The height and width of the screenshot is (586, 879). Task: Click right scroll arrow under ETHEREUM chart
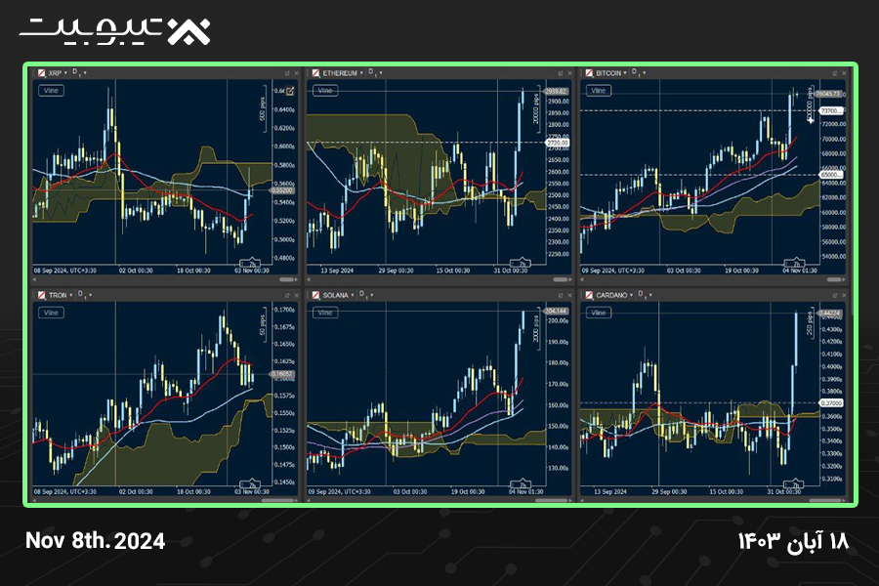pos(570,279)
